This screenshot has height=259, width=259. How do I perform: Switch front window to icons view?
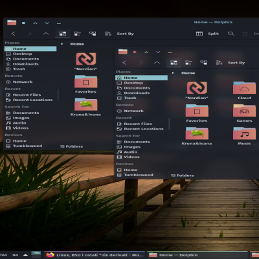click(x=174, y=63)
